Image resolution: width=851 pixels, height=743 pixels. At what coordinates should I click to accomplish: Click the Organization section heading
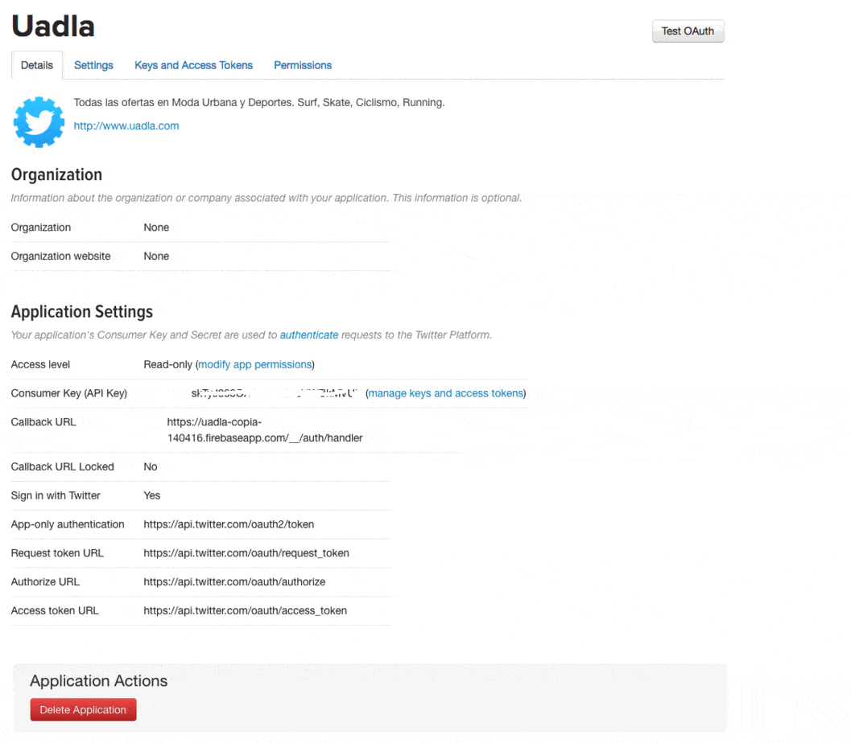click(x=56, y=174)
